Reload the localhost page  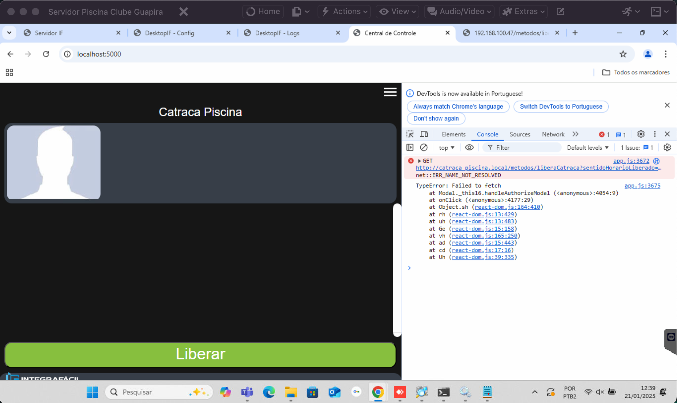(46, 54)
